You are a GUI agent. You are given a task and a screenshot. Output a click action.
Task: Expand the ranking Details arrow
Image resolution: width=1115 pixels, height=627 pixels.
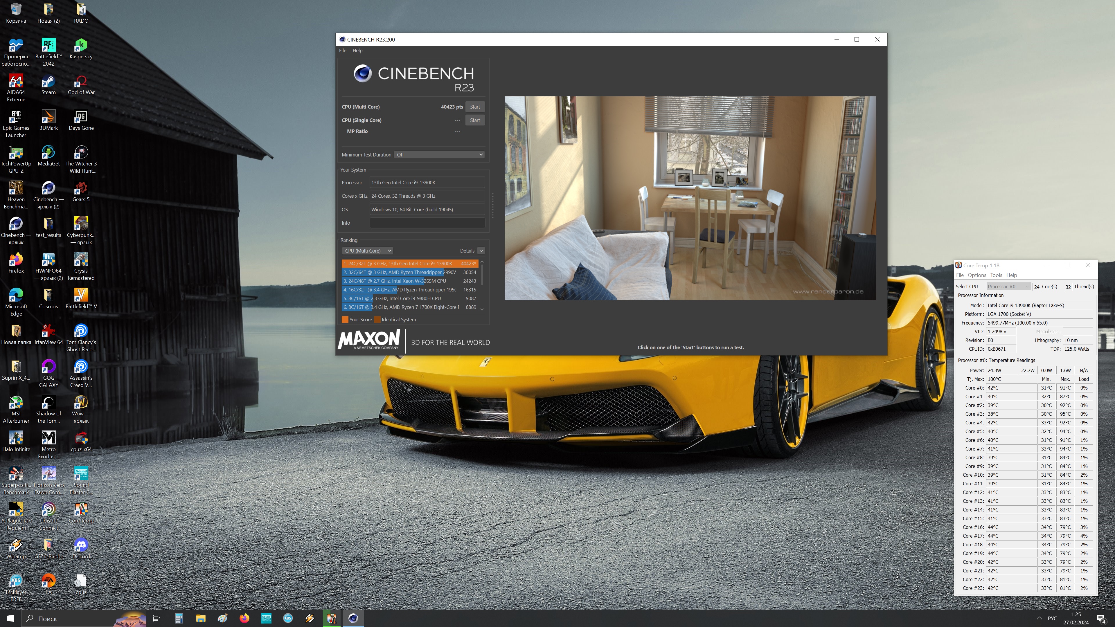481,251
